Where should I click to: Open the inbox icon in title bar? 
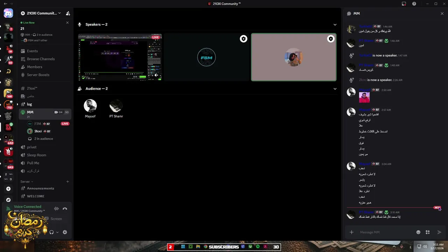(404, 4)
